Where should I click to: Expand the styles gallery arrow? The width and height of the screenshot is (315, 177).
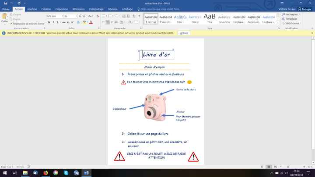click(278, 23)
